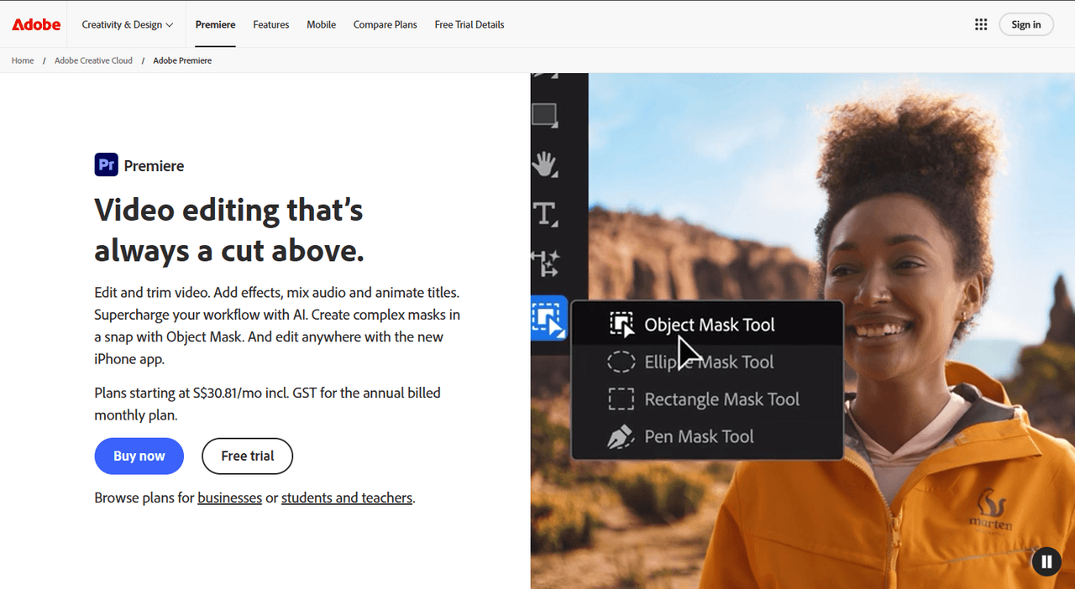The height and width of the screenshot is (589, 1075).
Task: Click the Rectangle Mask Tool dashed icon
Action: coord(621,399)
